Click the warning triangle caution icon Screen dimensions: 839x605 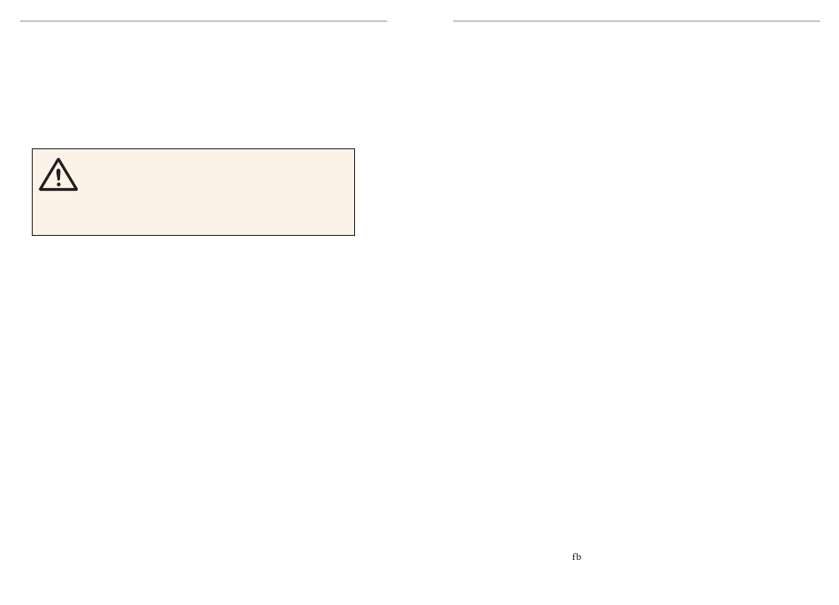coord(58,174)
